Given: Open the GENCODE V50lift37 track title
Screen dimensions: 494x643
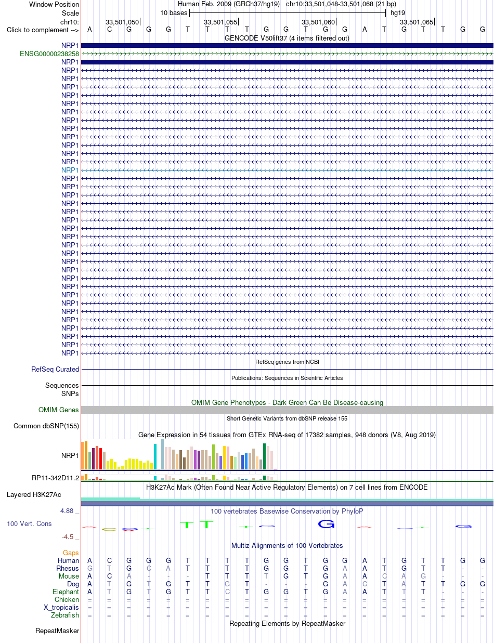Looking at the screenshot, I should pos(287,38).
